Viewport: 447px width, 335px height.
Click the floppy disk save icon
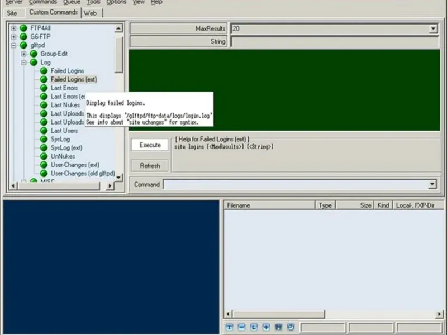pyautogui.click(x=278, y=327)
